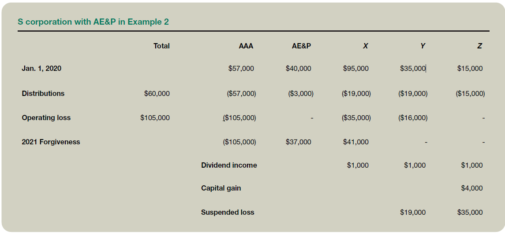Click the 'Dividend income' label

(x=229, y=165)
